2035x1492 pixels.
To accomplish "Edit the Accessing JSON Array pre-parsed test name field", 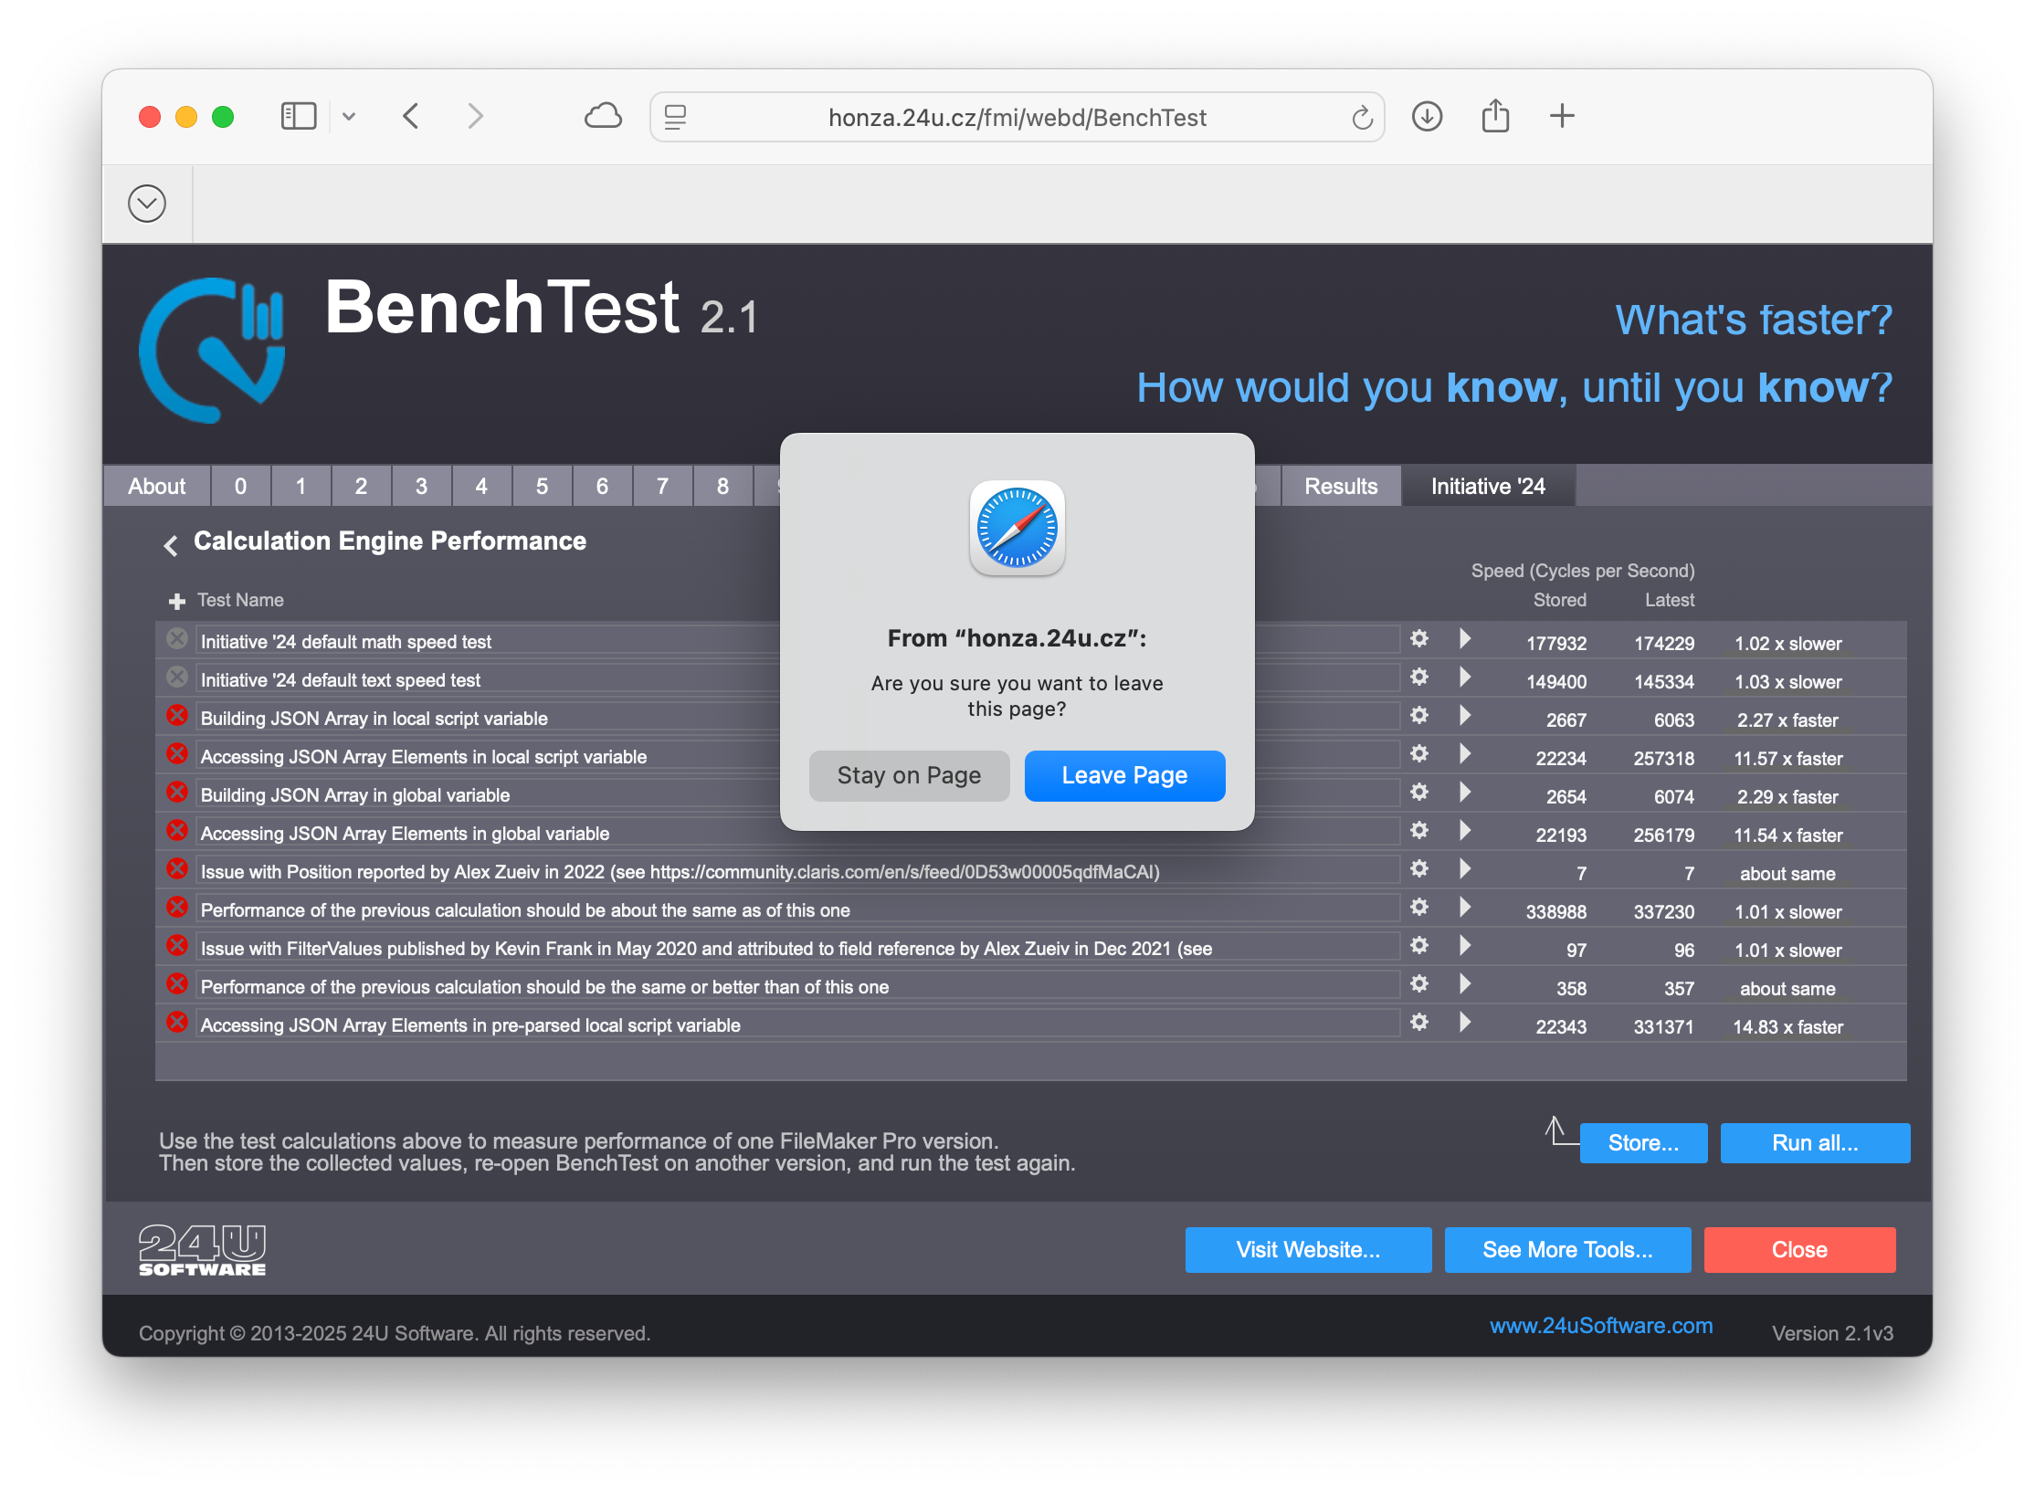I will pos(799,1024).
